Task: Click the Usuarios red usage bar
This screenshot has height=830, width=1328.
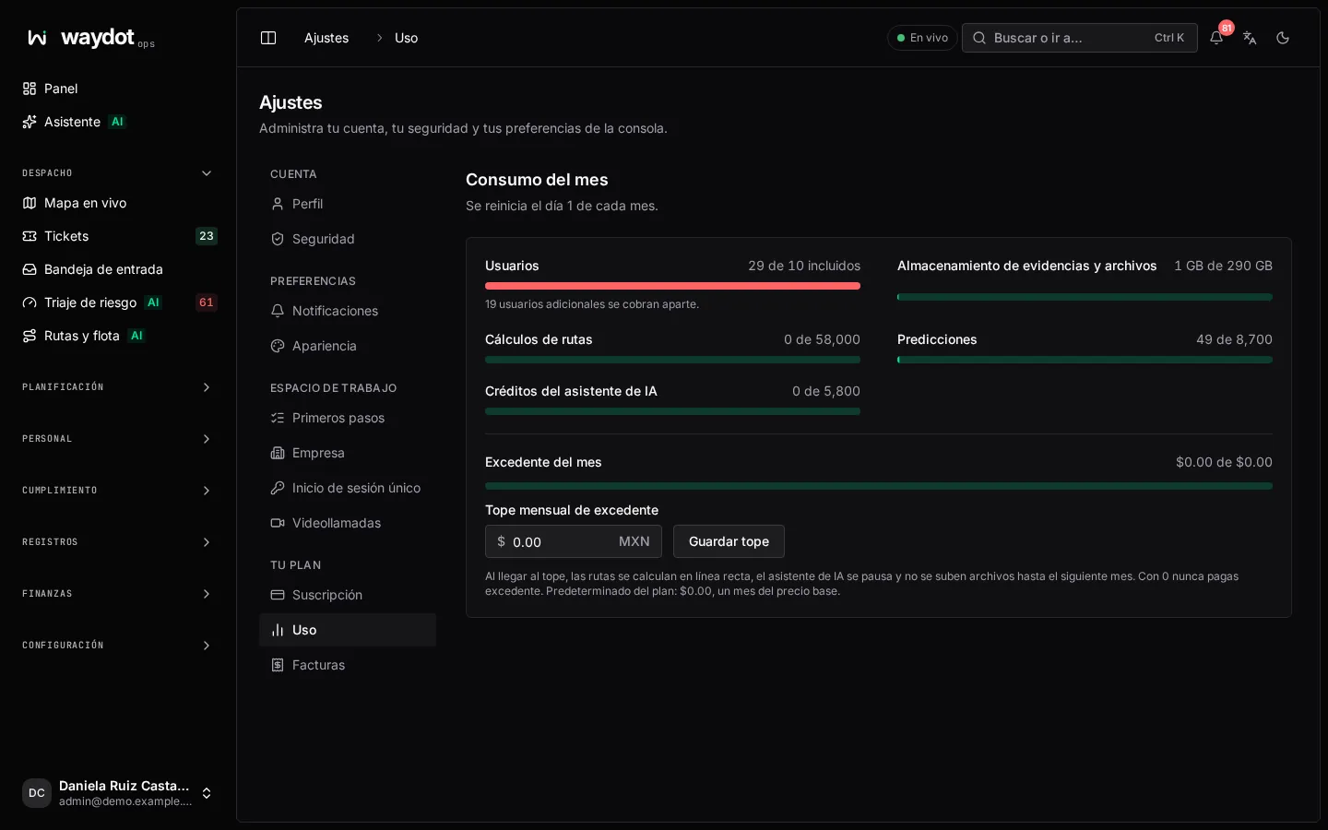Action: [x=672, y=286]
